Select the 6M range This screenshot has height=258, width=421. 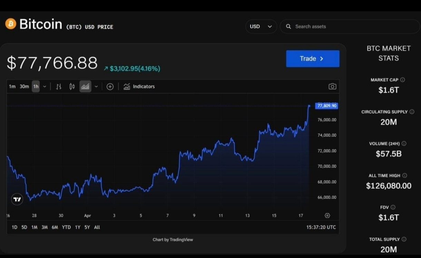[x=55, y=227]
